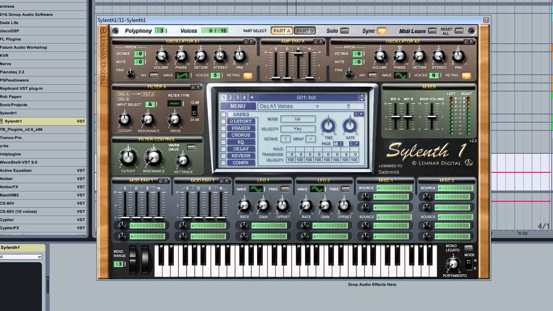Viewport: 553px width, 311px height.
Task: Open the display MENU button
Action: [238, 106]
